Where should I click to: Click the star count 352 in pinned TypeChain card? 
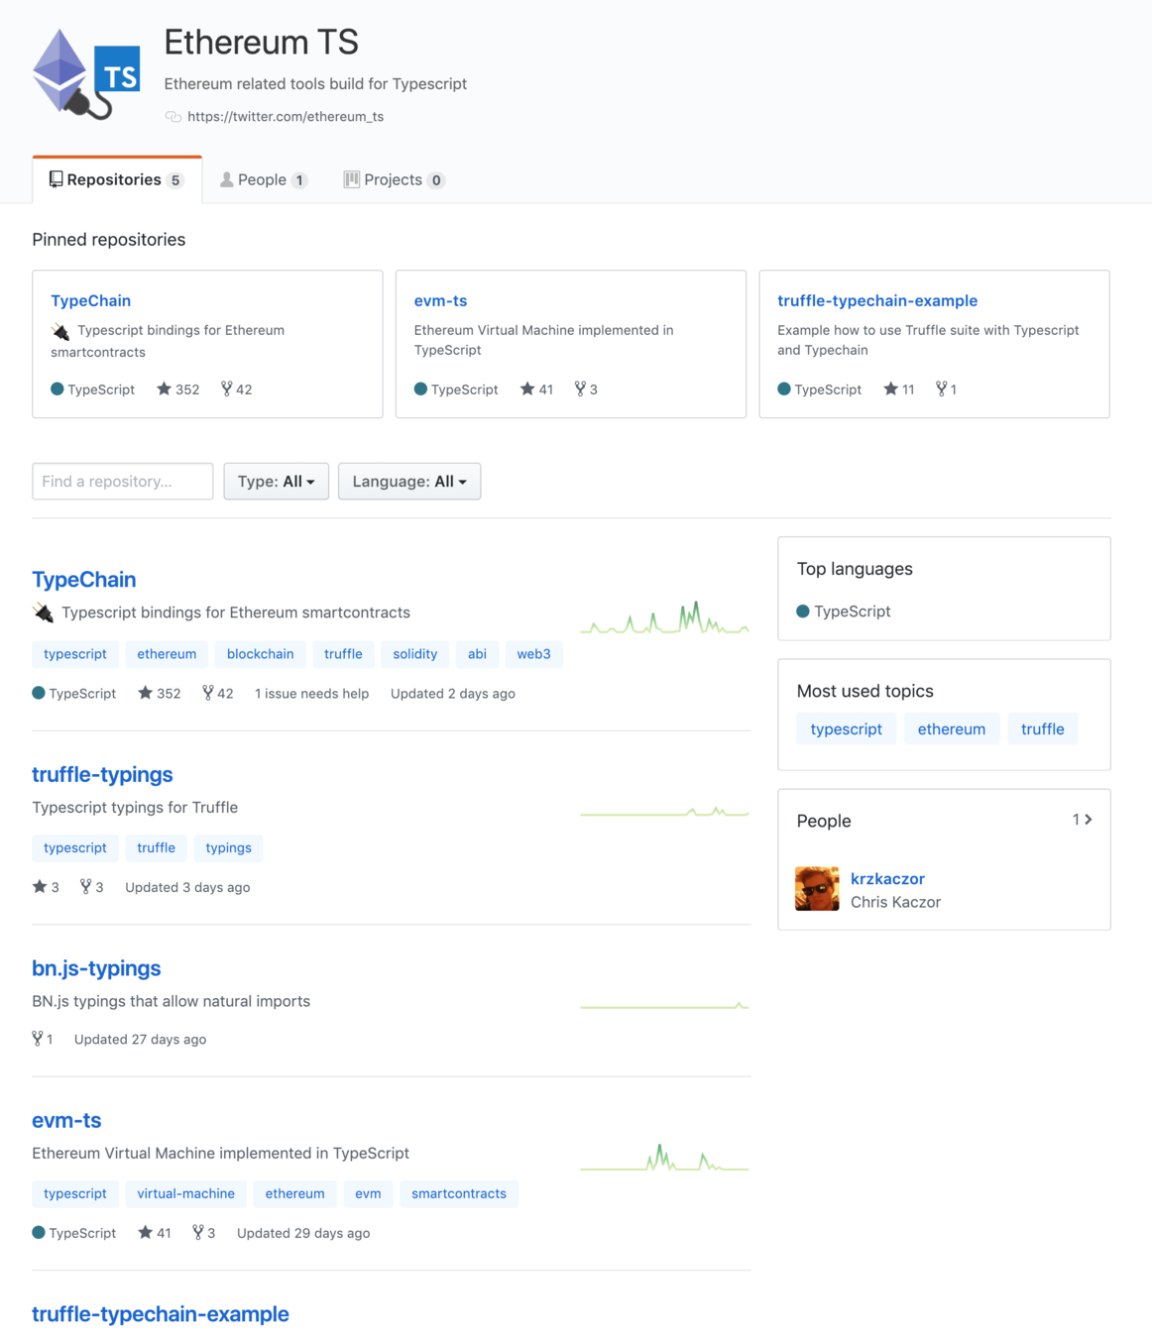coord(178,390)
